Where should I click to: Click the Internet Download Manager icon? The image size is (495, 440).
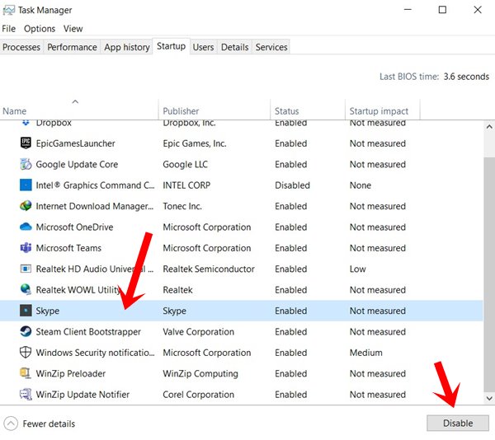[x=26, y=206]
